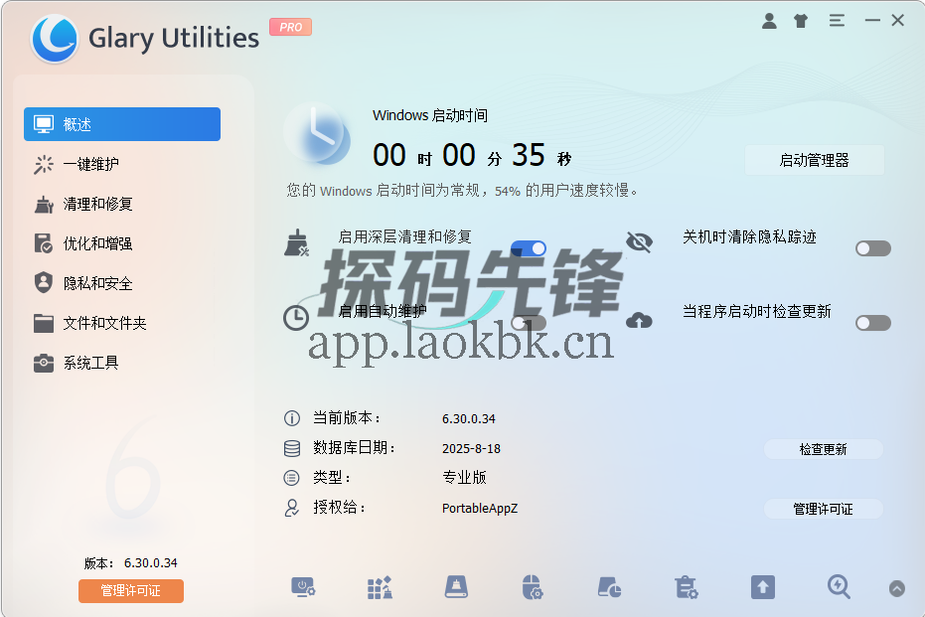The image size is (925, 617).
Task: Click the auto maintenance clock icon
Action: point(296,318)
